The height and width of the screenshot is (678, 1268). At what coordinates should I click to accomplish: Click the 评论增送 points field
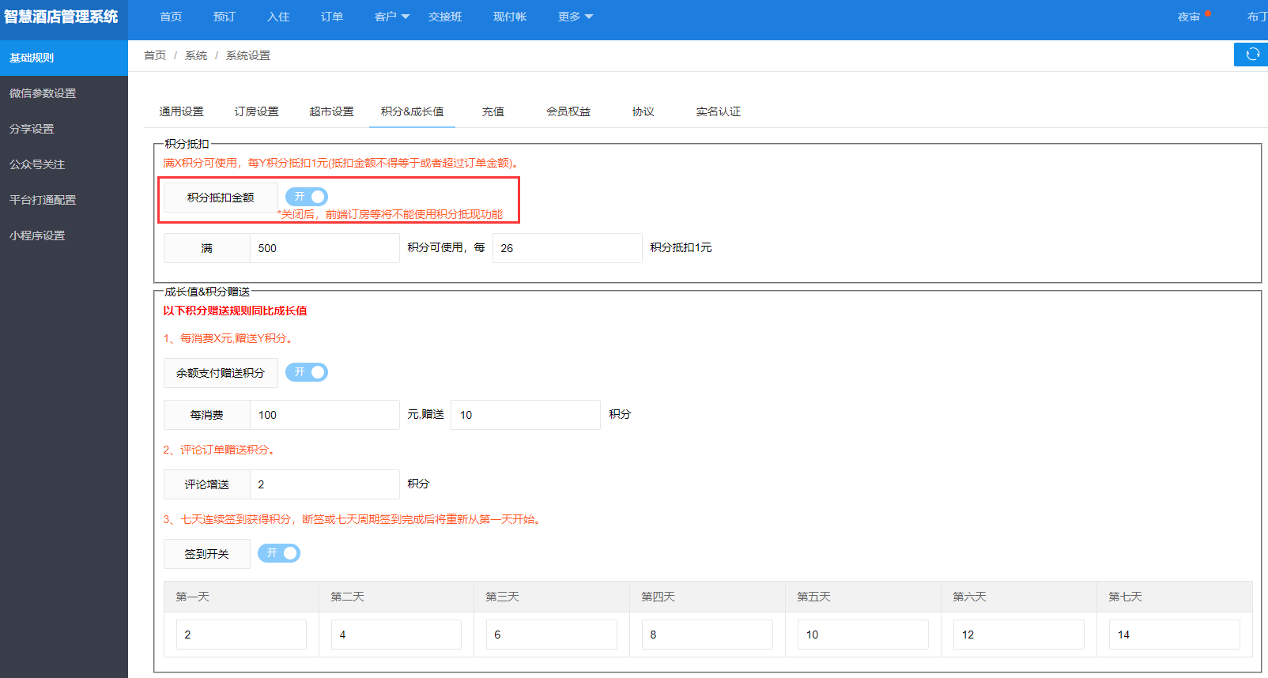325,484
